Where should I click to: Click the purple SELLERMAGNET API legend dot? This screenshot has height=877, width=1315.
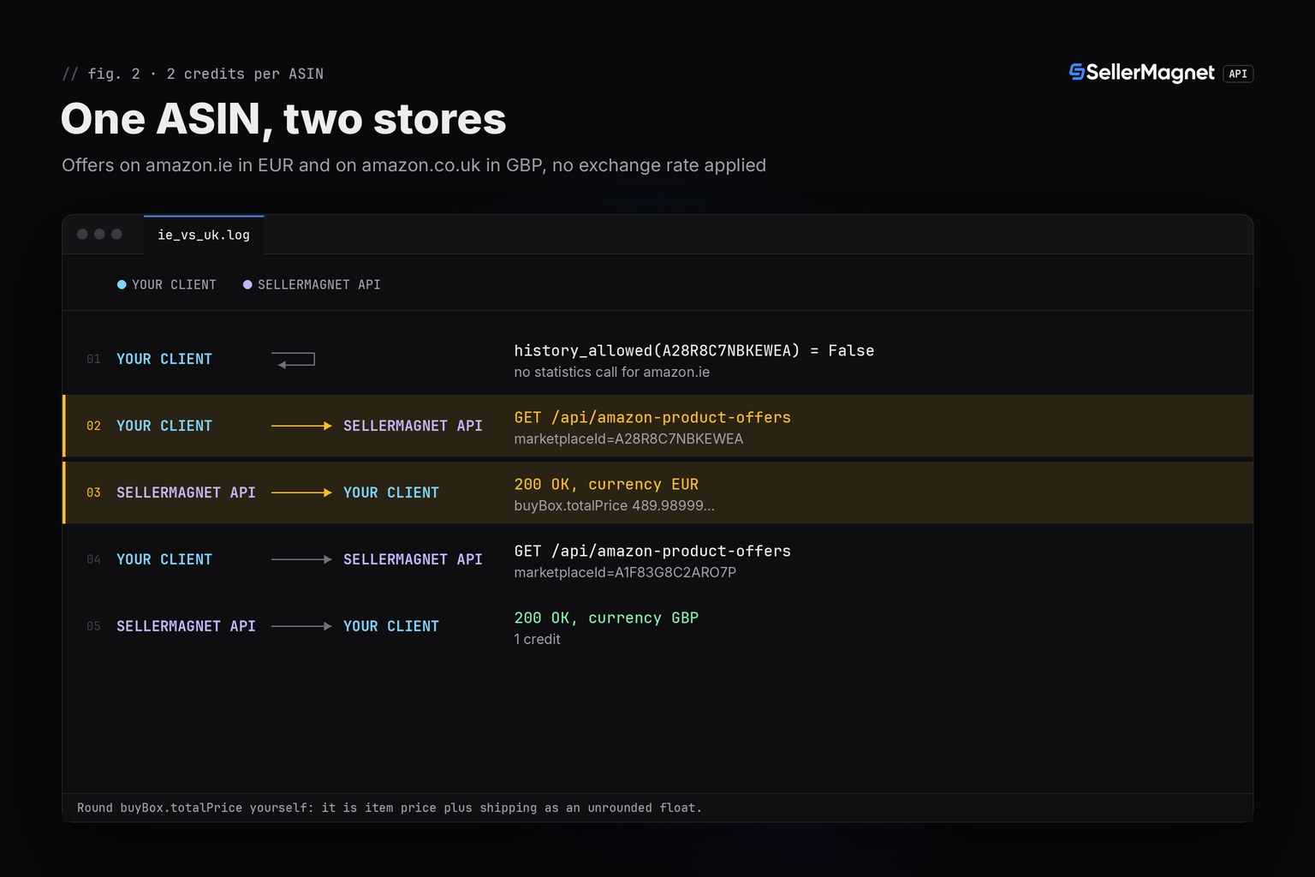click(247, 284)
